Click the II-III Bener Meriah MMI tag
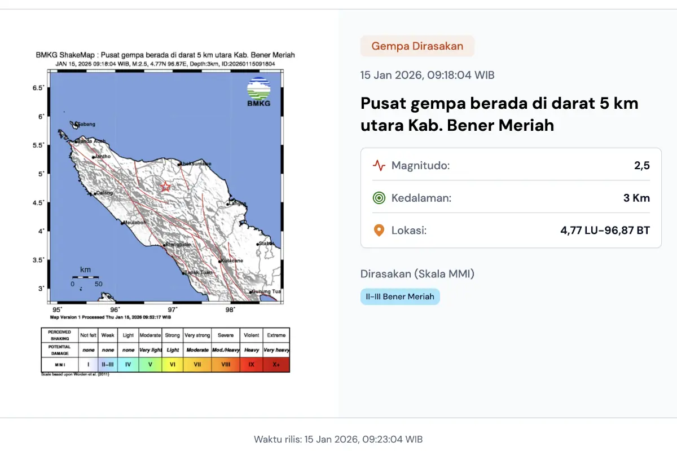The image size is (677, 451). pyautogui.click(x=400, y=297)
